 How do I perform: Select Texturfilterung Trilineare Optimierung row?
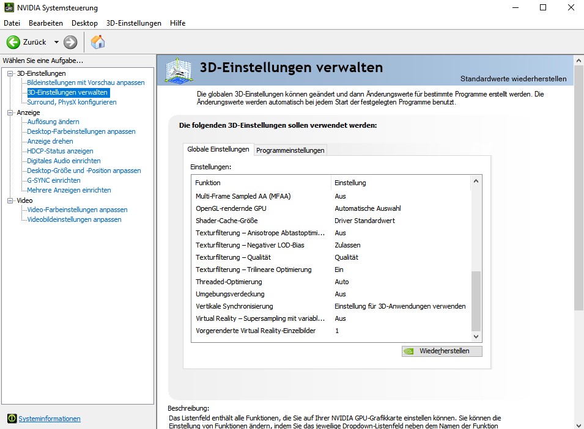pyautogui.click(x=331, y=269)
